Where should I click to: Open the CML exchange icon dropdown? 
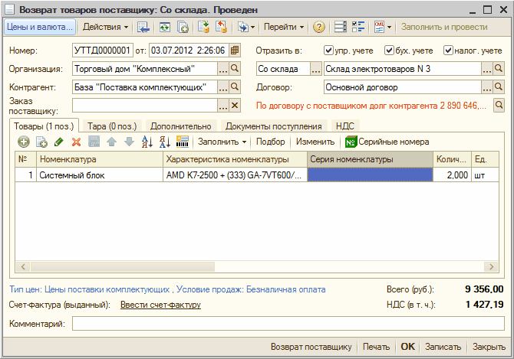point(383,27)
